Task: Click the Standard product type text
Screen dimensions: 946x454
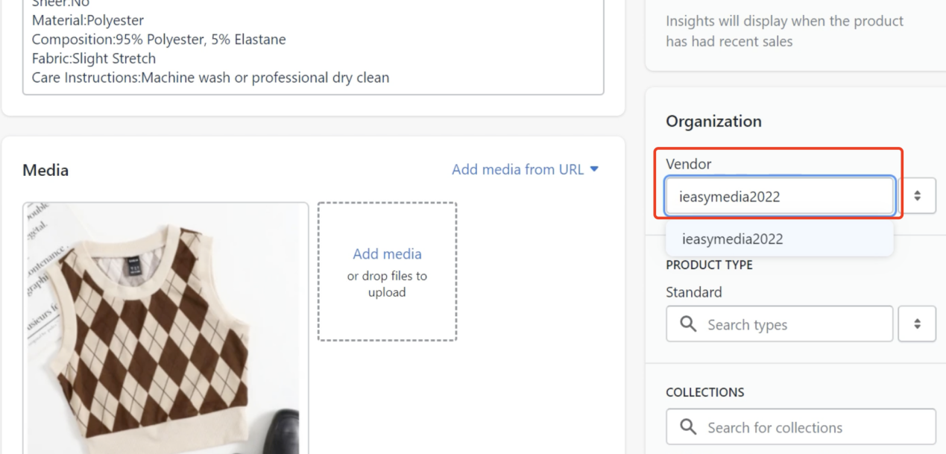Action: tap(693, 292)
